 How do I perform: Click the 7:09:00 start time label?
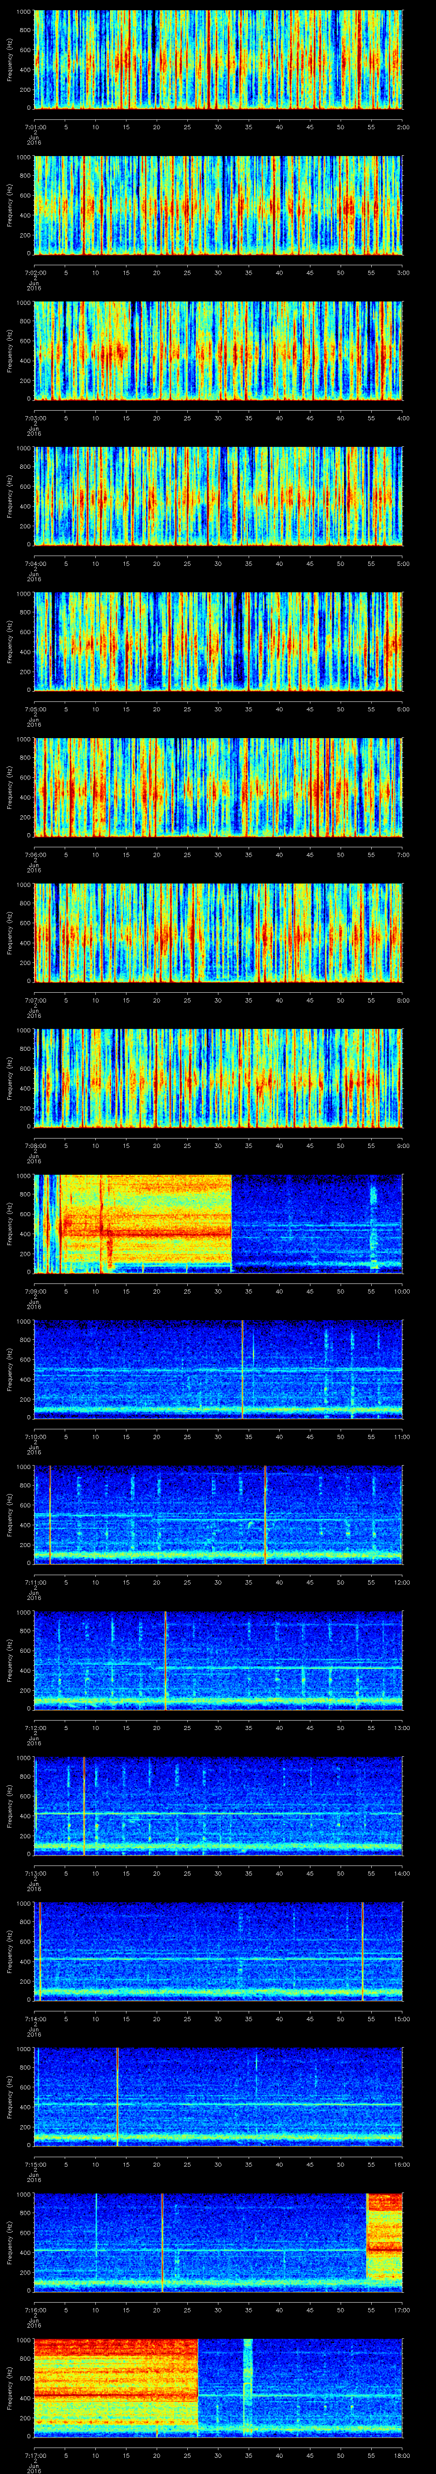click(x=34, y=1291)
